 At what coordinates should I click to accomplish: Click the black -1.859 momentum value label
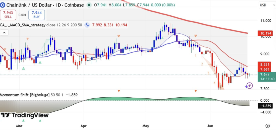[265, 106]
